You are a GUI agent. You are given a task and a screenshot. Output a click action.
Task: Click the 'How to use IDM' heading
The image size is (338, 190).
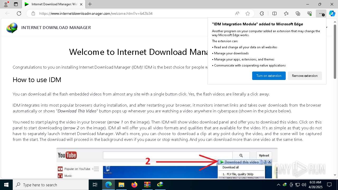(37, 80)
